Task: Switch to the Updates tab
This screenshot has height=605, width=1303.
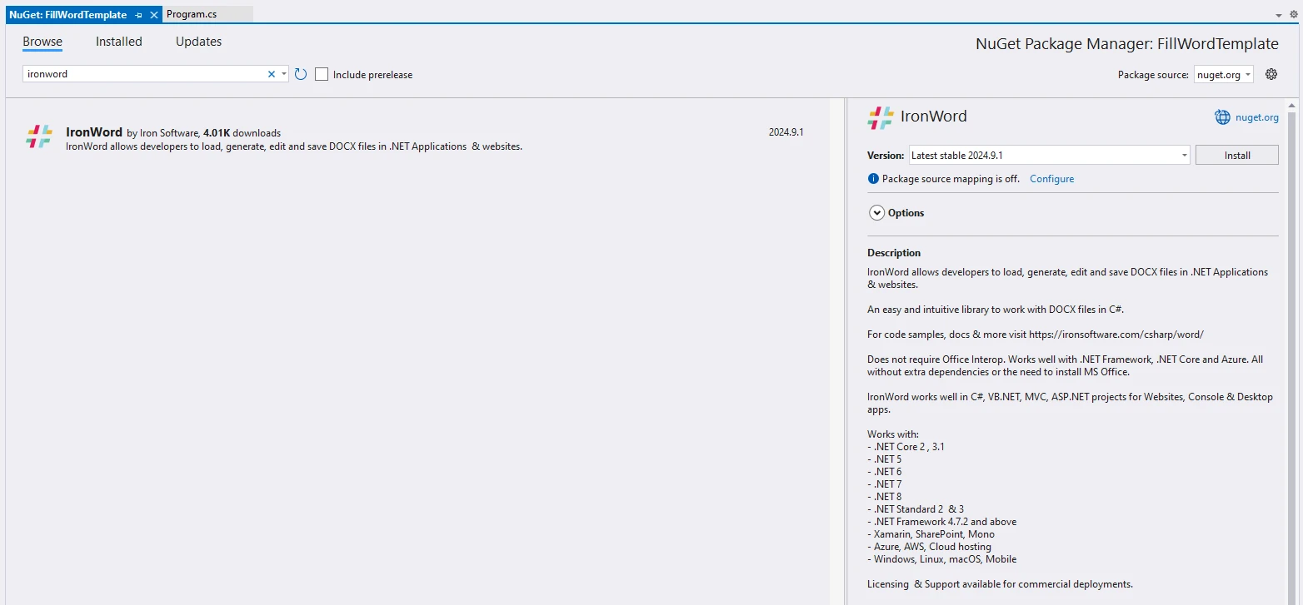Action: 198,42
